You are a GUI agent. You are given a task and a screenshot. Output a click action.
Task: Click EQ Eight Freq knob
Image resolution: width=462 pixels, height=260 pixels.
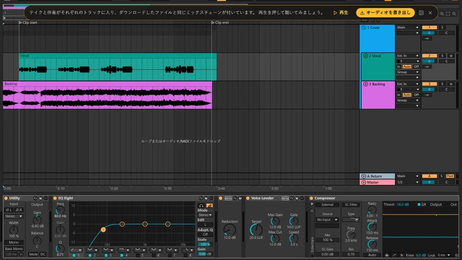point(60,210)
